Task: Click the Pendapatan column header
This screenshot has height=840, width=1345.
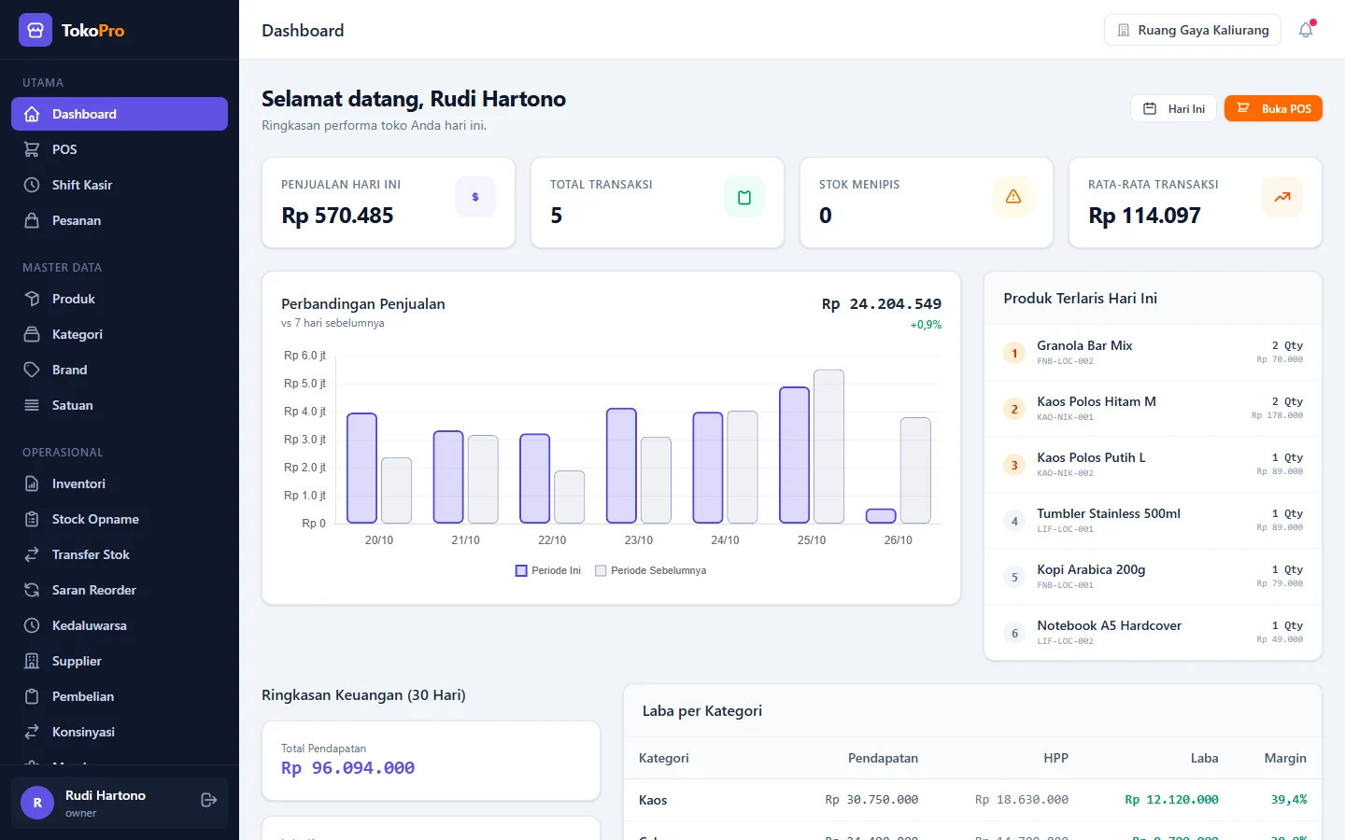Action: (883, 758)
